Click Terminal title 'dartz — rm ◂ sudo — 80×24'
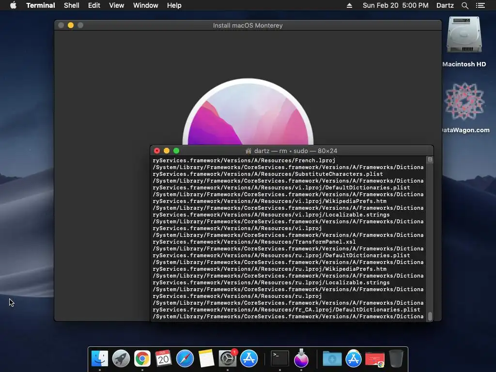 click(295, 151)
